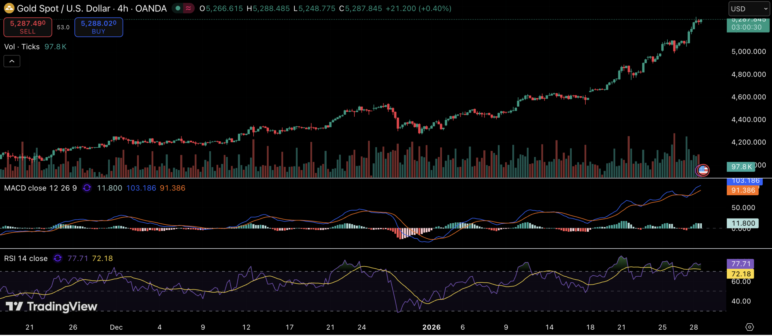The width and height of the screenshot is (772, 336).
Task: Click the green market status dot
Action: 178,8
